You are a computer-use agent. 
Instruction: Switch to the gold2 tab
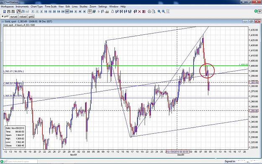coord(31,16)
